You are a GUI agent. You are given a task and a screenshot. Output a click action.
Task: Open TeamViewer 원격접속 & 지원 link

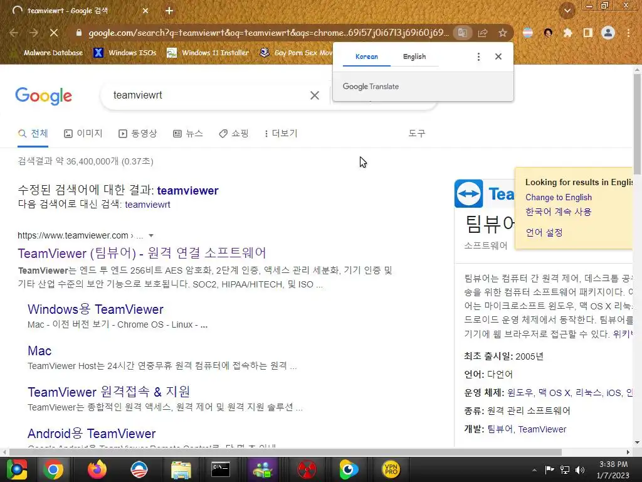[109, 392]
